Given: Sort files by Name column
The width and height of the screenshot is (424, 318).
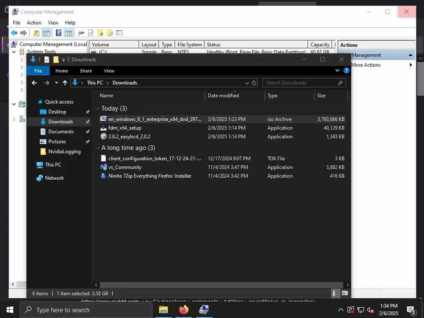Looking at the screenshot, I should click(x=106, y=96).
